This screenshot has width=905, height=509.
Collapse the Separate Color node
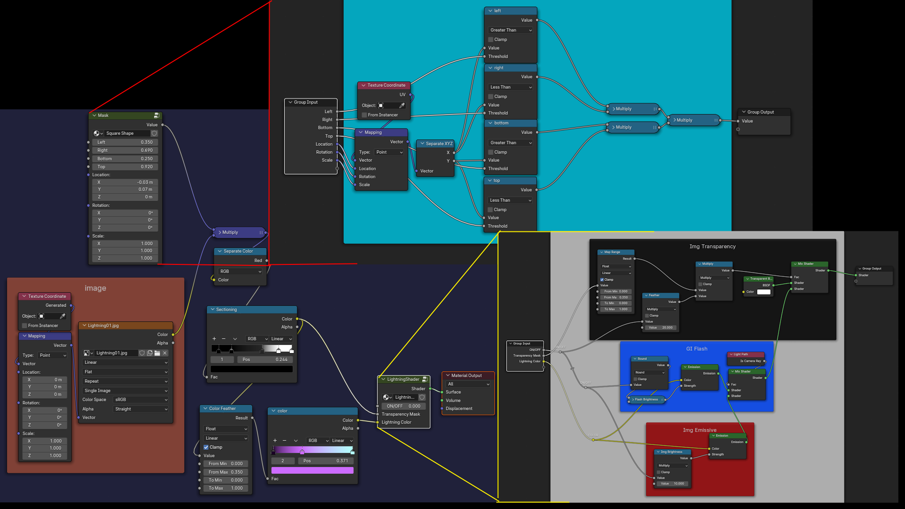(x=220, y=251)
